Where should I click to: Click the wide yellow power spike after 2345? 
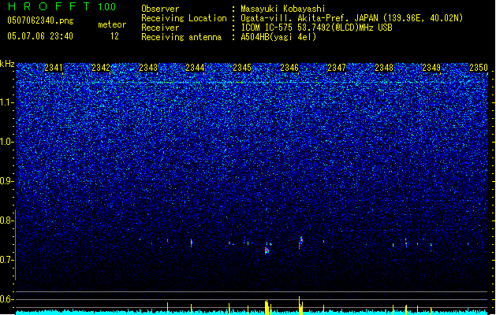click(267, 307)
